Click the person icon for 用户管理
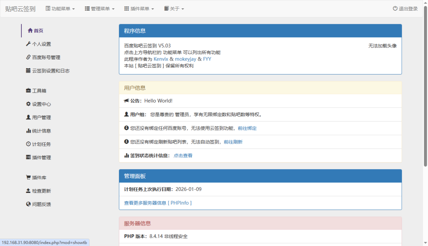 [28, 117]
